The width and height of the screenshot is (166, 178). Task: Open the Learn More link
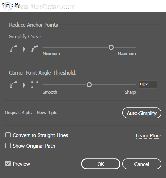pos(148,136)
